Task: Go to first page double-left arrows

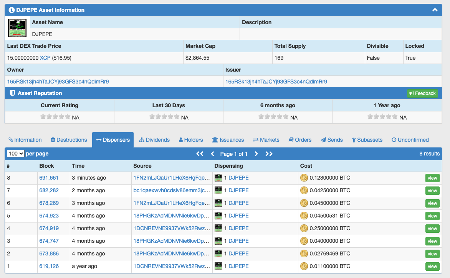Action: pos(200,154)
